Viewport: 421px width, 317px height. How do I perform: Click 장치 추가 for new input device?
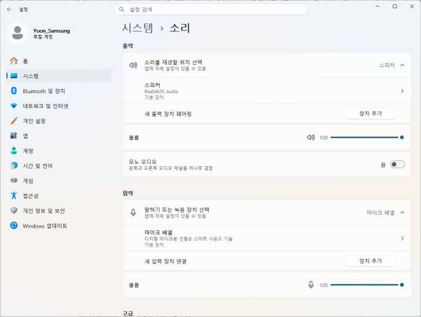pos(370,261)
